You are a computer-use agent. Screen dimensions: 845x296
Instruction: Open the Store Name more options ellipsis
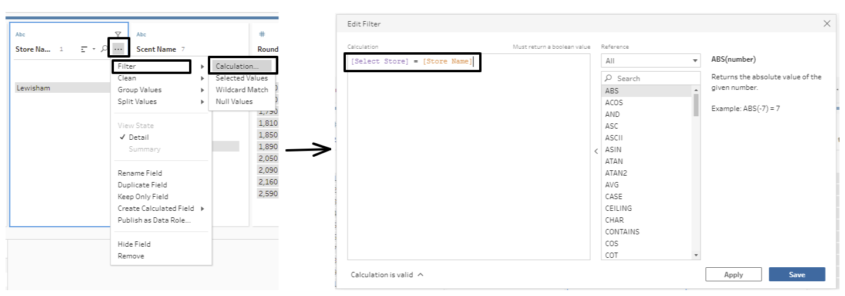(118, 49)
